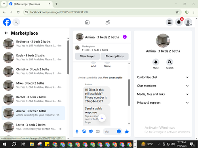Open File Explorer from the taskbar
198x148 pixels.
coord(32,144)
